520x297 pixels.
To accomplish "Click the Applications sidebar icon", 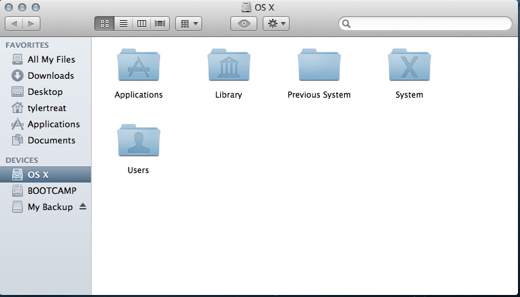I will [18, 125].
